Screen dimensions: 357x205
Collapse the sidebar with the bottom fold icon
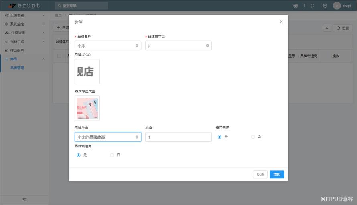pyautogui.click(x=24, y=199)
